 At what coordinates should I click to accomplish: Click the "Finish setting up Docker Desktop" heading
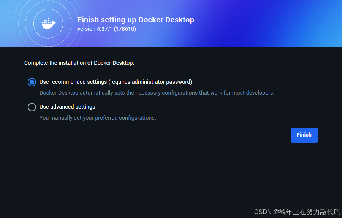136,20
